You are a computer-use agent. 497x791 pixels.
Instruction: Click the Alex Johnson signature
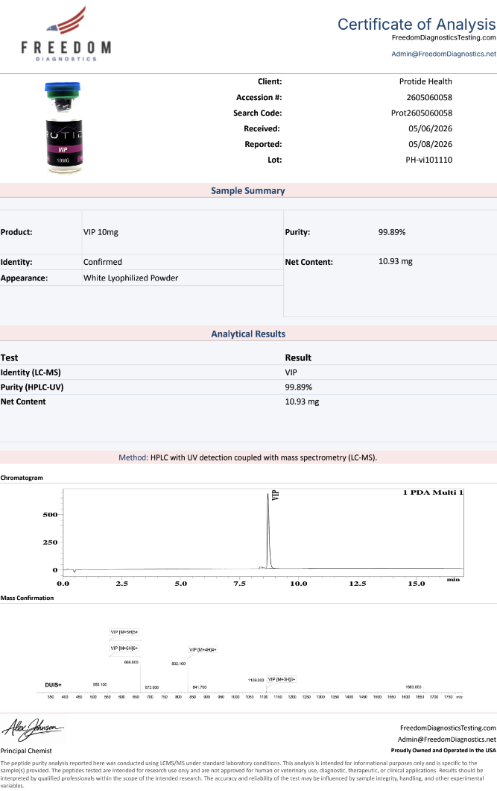point(33,730)
